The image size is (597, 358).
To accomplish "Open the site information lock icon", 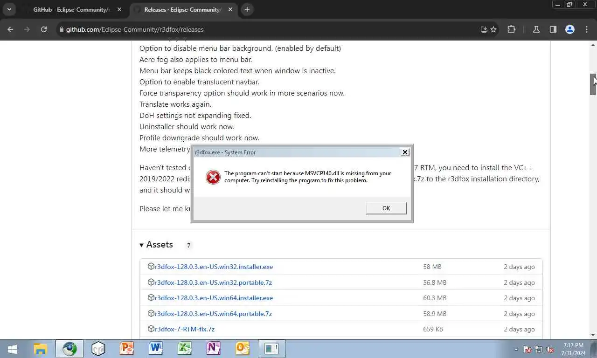I will pyautogui.click(x=61, y=29).
